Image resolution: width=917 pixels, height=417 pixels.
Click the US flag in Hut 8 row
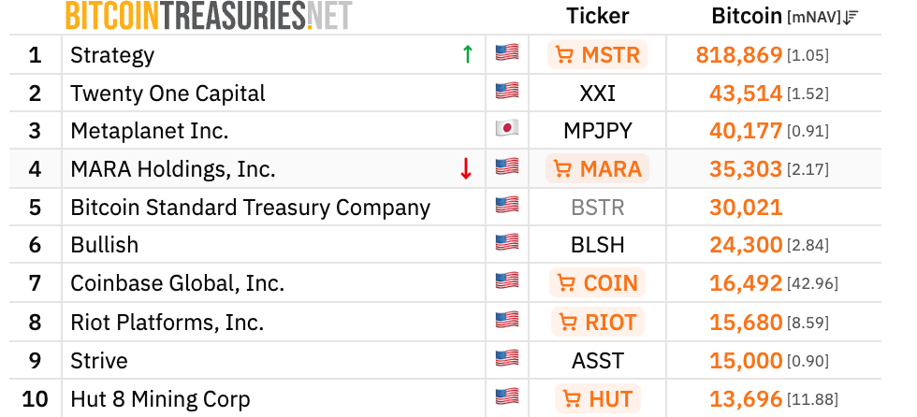click(x=507, y=396)
